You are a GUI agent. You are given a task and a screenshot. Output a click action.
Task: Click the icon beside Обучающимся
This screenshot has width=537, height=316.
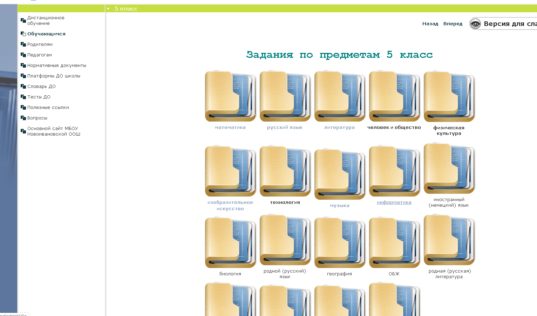click(23, 34)
